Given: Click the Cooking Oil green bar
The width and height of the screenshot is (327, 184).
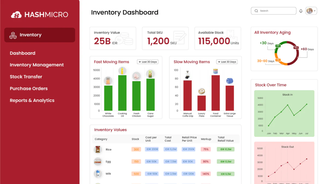Looking at the screenshot, I should [122, 93].
